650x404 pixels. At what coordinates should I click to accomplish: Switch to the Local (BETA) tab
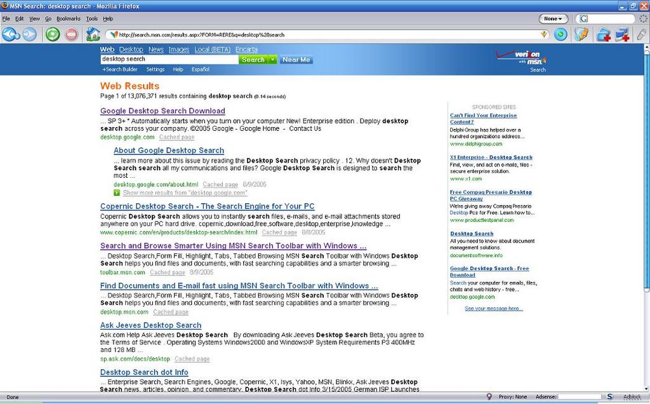(212, 50)
